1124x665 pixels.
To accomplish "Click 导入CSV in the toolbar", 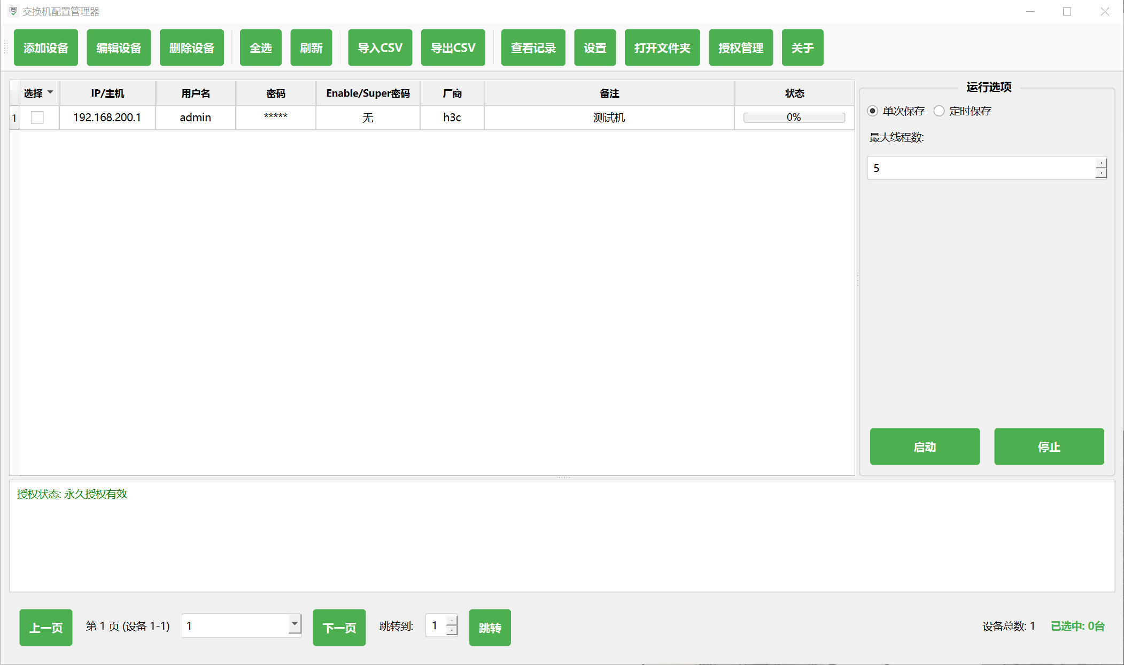I will coord(380,48).
